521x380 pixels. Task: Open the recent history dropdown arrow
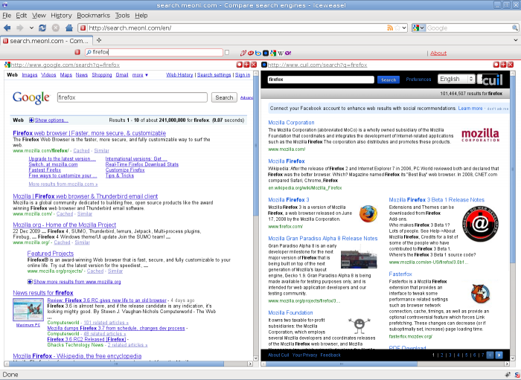(x=31, y=28)
